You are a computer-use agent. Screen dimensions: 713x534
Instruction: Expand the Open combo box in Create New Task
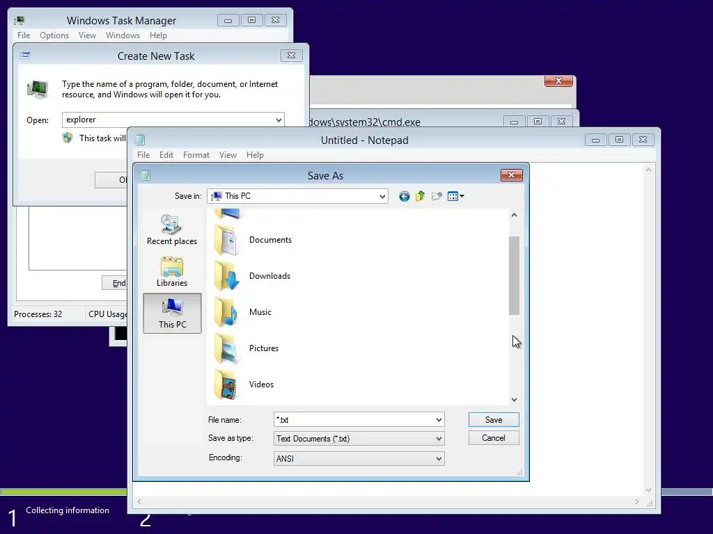279,120
